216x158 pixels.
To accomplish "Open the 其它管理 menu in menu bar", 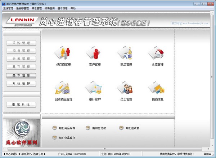I will (x=37, y=8).
